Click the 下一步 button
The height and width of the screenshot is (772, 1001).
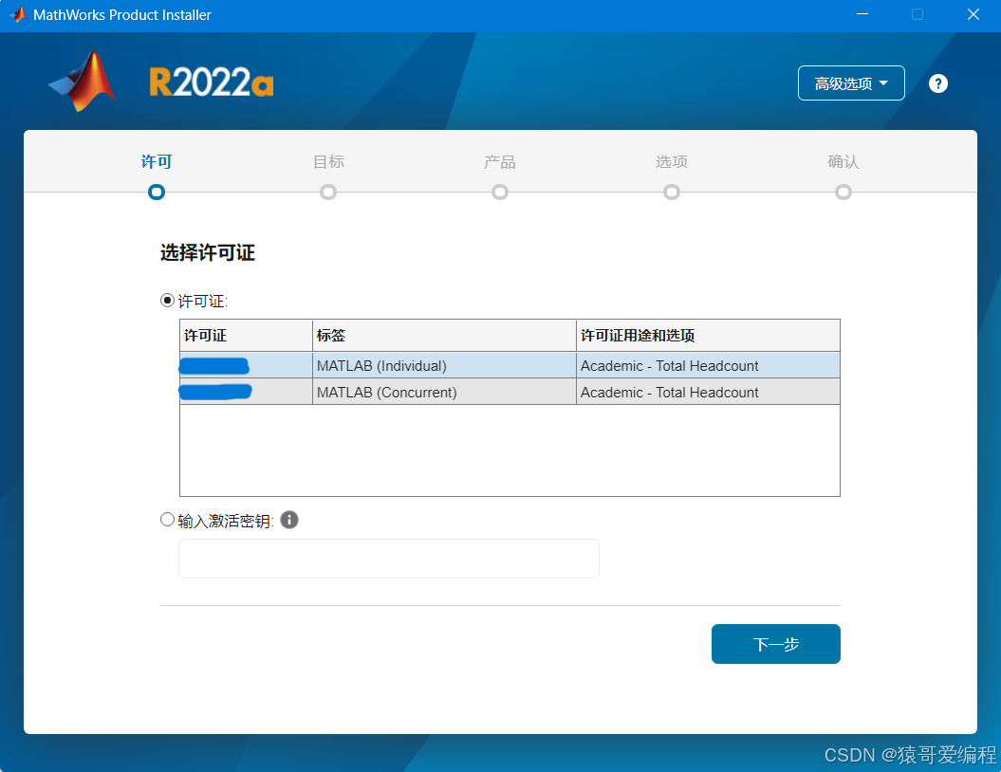point(775,644)
